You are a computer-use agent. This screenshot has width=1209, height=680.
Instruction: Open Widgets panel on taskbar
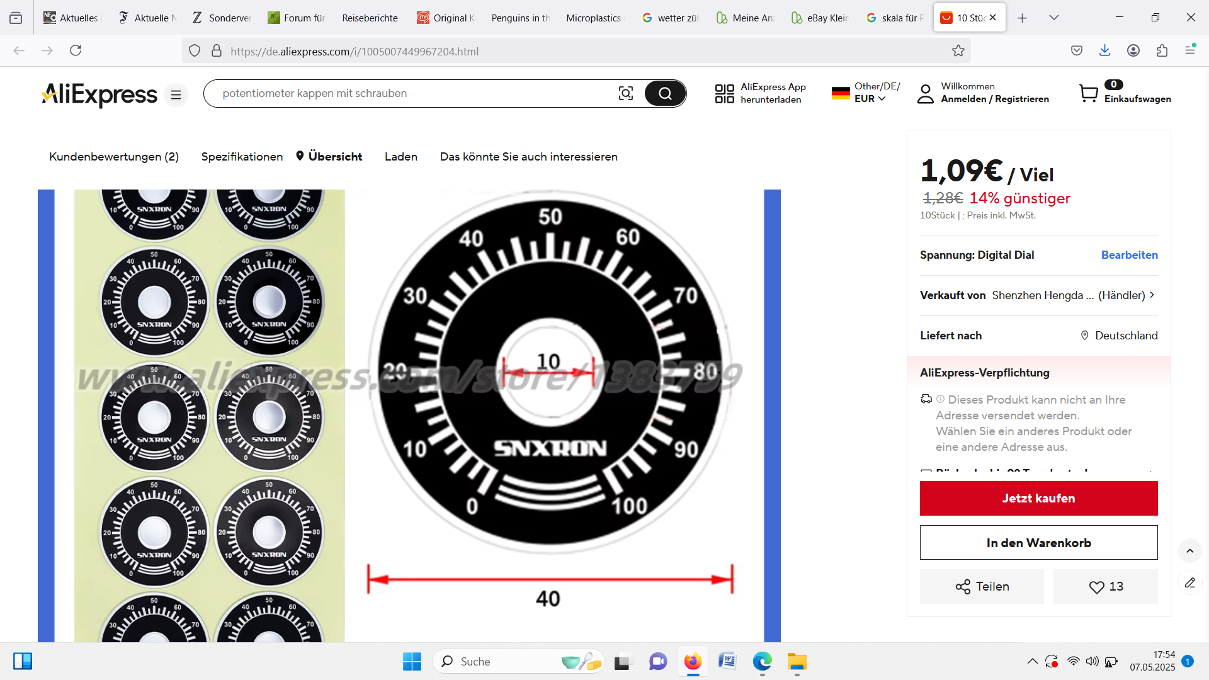click(x=23, y=661)
